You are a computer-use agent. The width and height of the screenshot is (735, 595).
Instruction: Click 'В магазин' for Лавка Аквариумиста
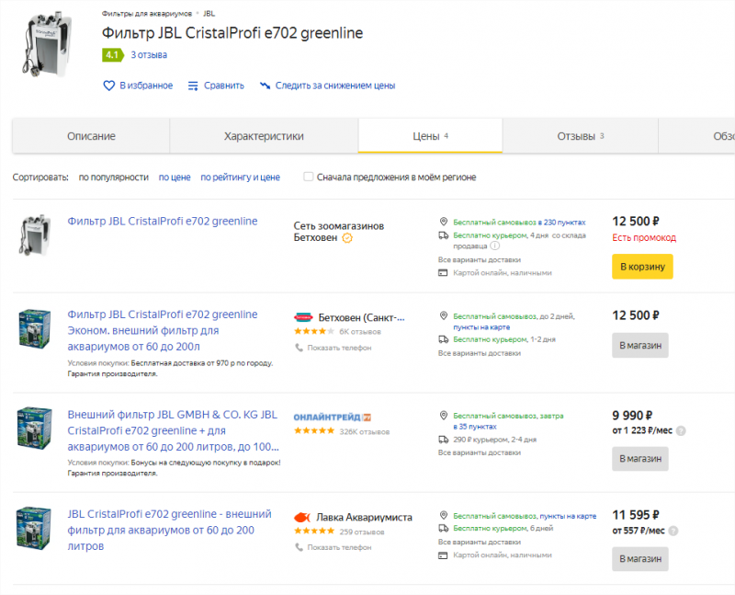tap(640, 559)
